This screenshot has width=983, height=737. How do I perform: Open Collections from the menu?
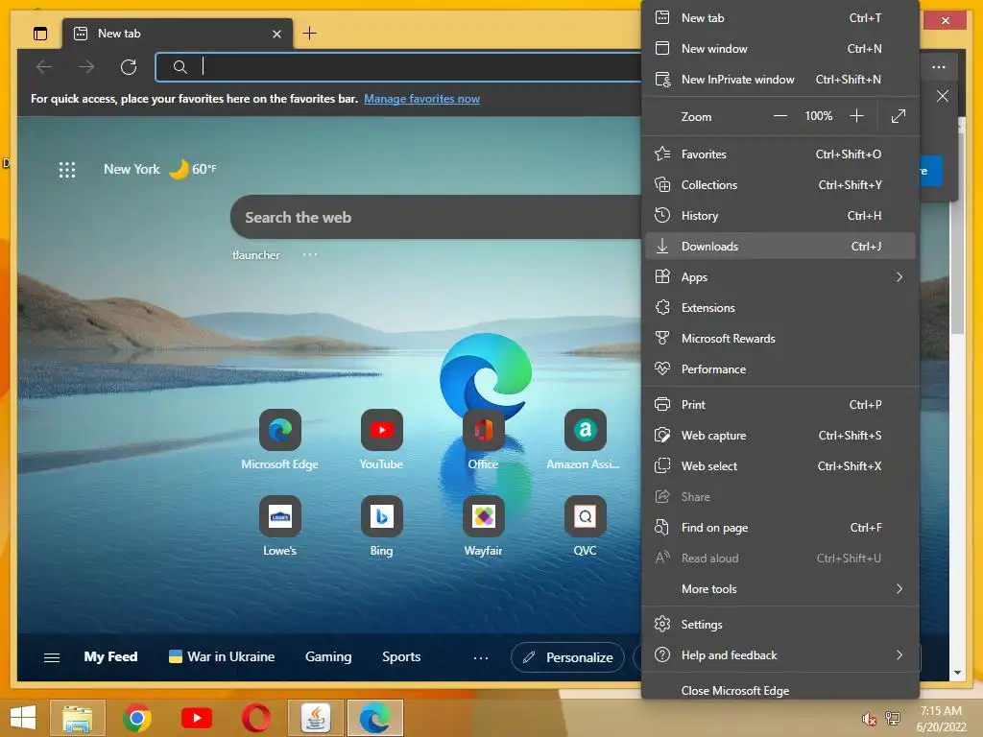[x=779, y=185]
